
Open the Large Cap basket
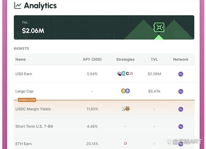pos(24,92)
